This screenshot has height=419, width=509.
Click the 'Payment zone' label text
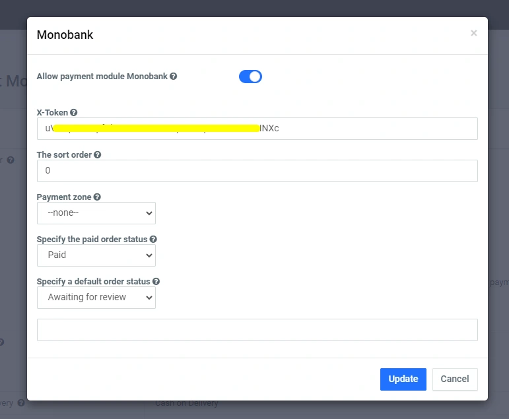63,197
